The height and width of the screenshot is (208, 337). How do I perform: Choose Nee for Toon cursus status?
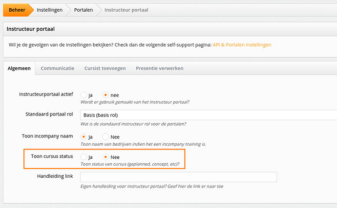point(105,157)
